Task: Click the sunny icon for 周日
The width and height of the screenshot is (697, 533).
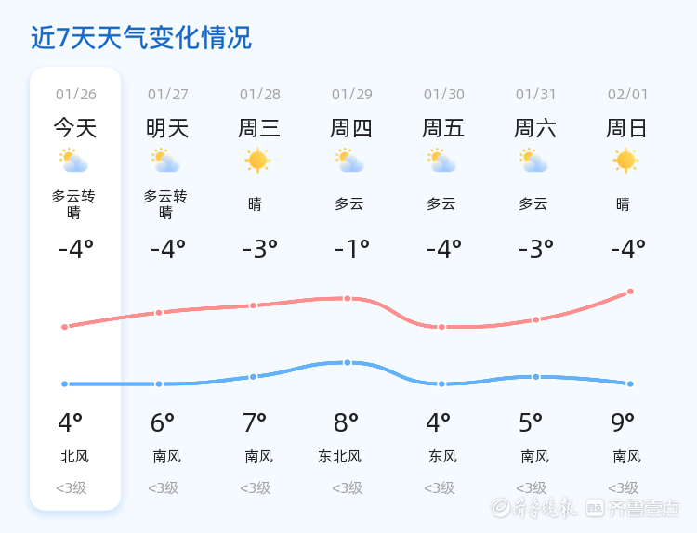Action: coord(625,161)
